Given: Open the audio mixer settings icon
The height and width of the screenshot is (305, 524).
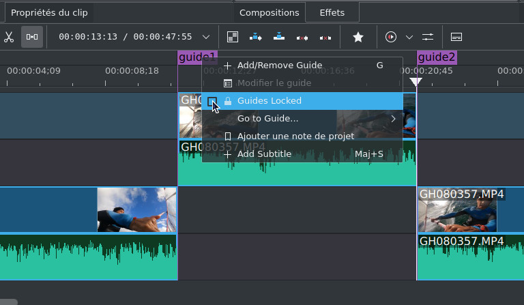Looking at the screenshot, I should pos(428,37).
